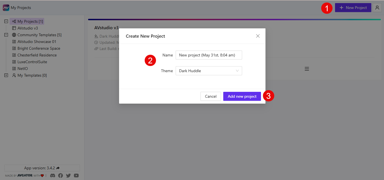384x180 pixels.
Task: Select the Community Templates globe icon
Action: 14,35
